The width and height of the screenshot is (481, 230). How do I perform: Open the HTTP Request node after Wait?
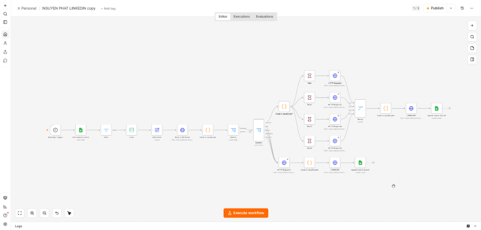coord(335,76)
